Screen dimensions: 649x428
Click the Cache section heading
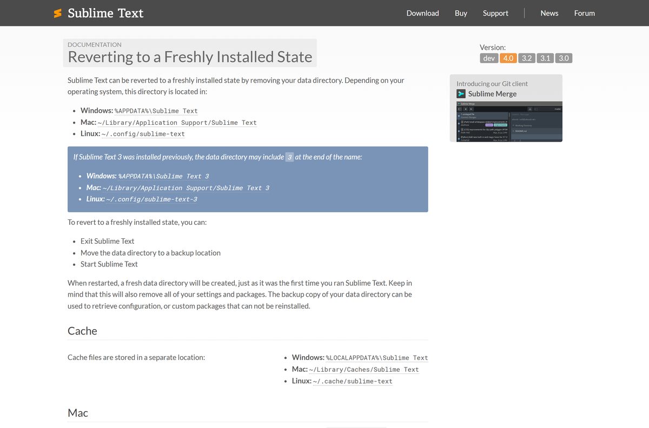coord(82,331)
